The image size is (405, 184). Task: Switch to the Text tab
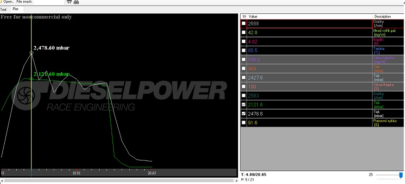pyautogui.click(x=3, y=10)
